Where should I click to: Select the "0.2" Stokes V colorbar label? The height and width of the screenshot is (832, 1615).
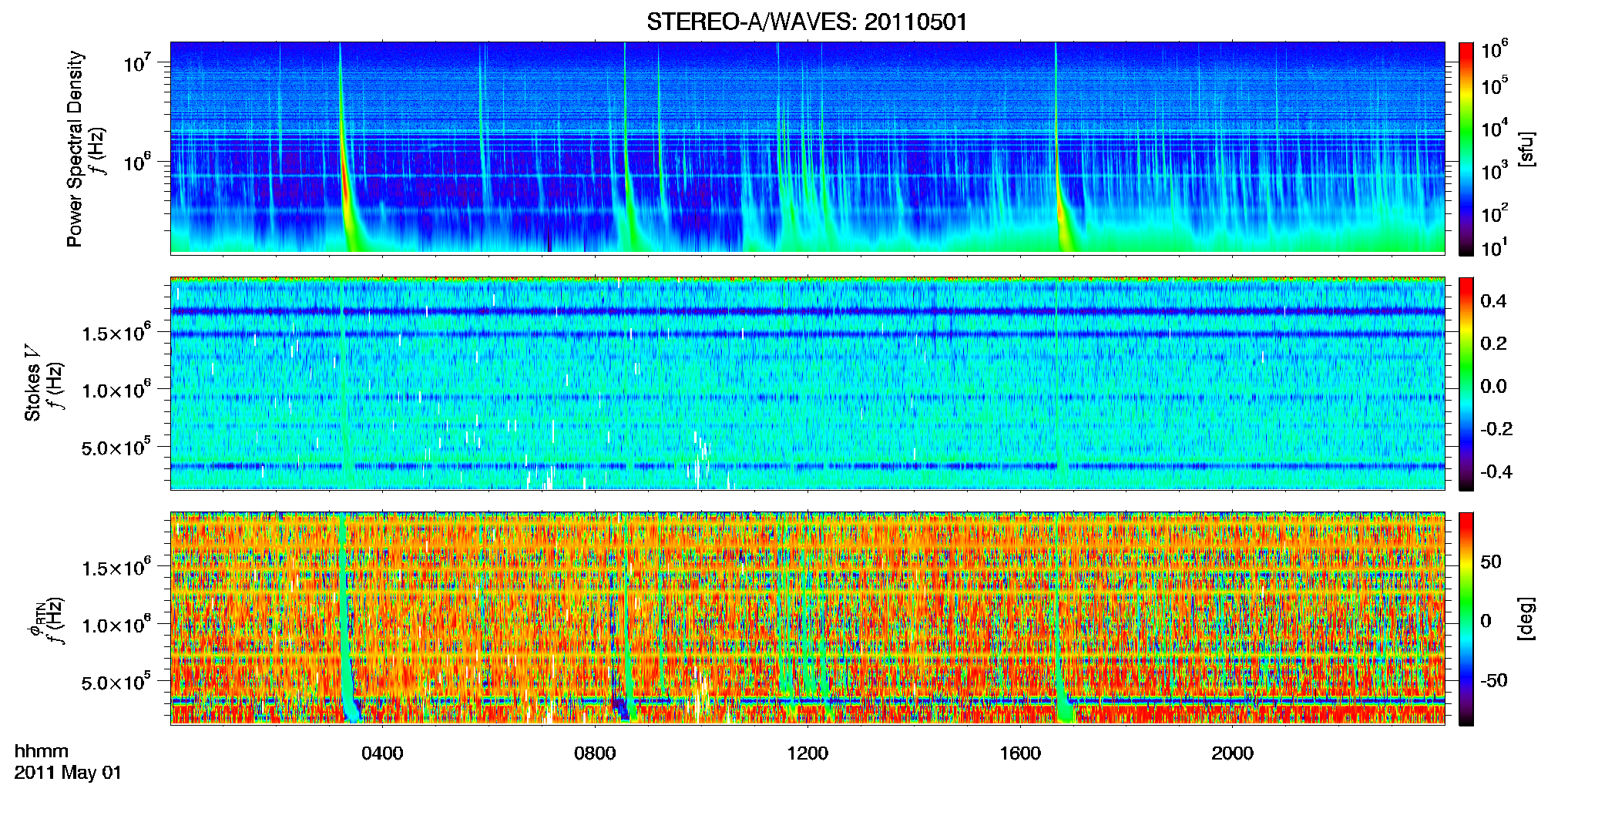pos(1493,344)
